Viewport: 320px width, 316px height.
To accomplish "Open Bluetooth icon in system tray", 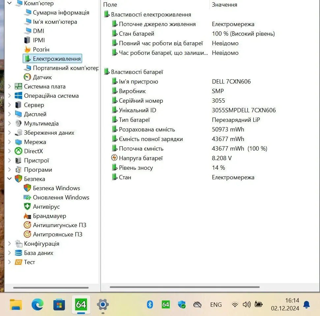I will [150, 304].
